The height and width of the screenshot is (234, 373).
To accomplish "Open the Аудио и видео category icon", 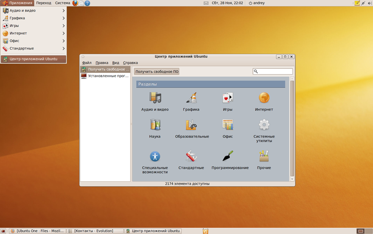I will (x=155, y=98).
